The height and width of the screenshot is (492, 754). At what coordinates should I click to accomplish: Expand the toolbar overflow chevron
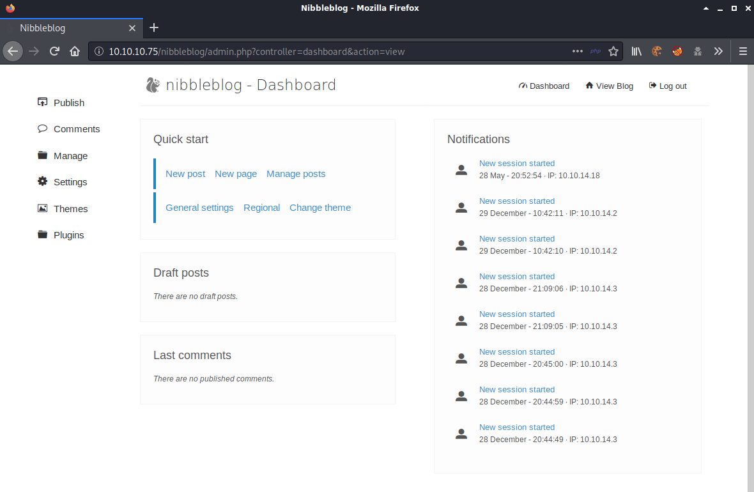718,52
